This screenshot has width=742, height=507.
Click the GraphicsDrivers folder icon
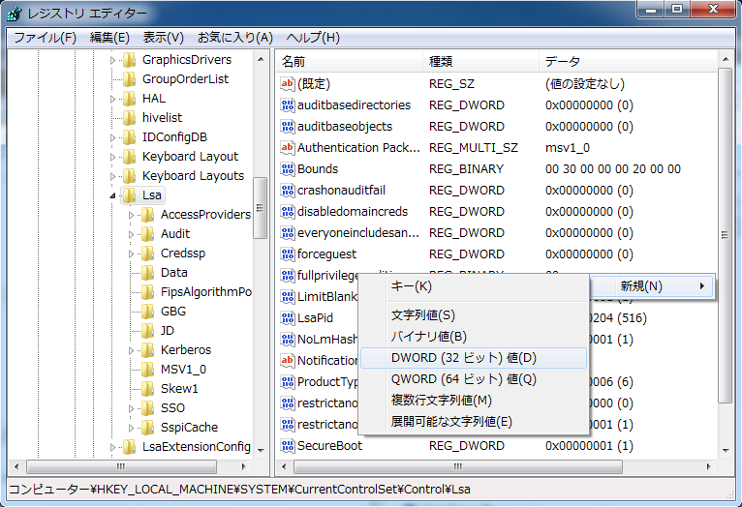tap(129, 60)
